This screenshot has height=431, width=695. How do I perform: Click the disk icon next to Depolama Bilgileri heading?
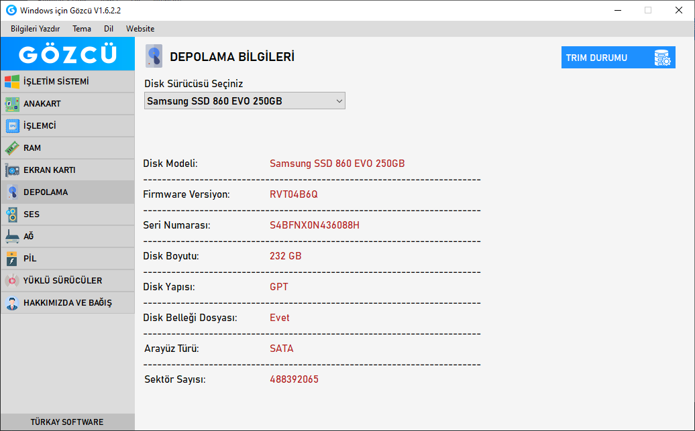coord(154,56)
